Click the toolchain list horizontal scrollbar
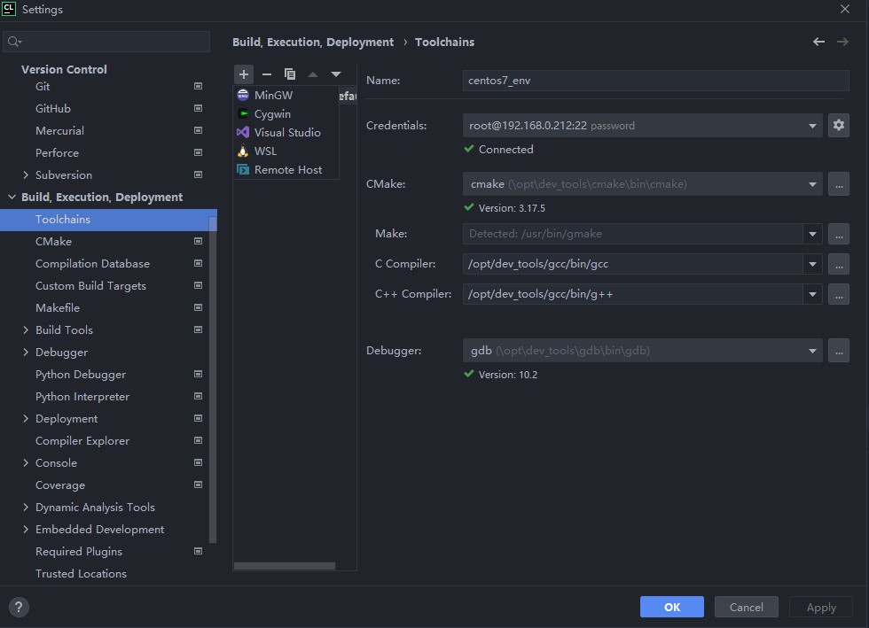This screenshot has height=628, width=869. coord(285,566)
